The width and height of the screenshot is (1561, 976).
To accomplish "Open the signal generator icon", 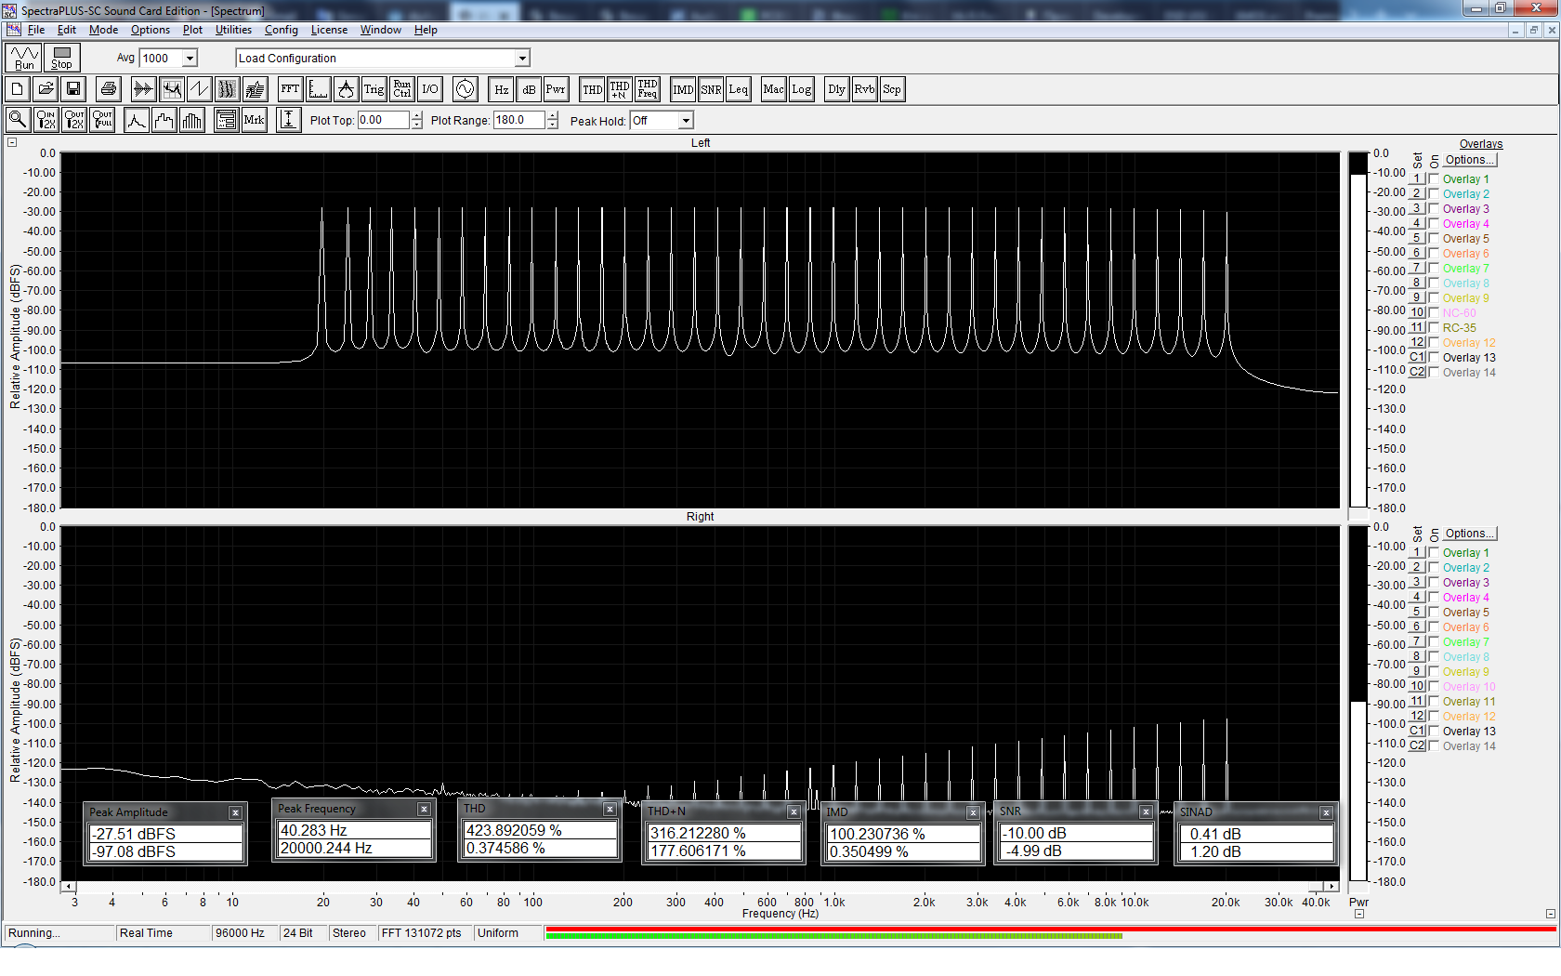I will point(465,89).
